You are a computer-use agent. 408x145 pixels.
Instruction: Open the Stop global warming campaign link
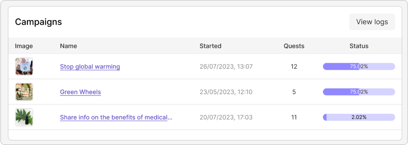coord(90,66)
